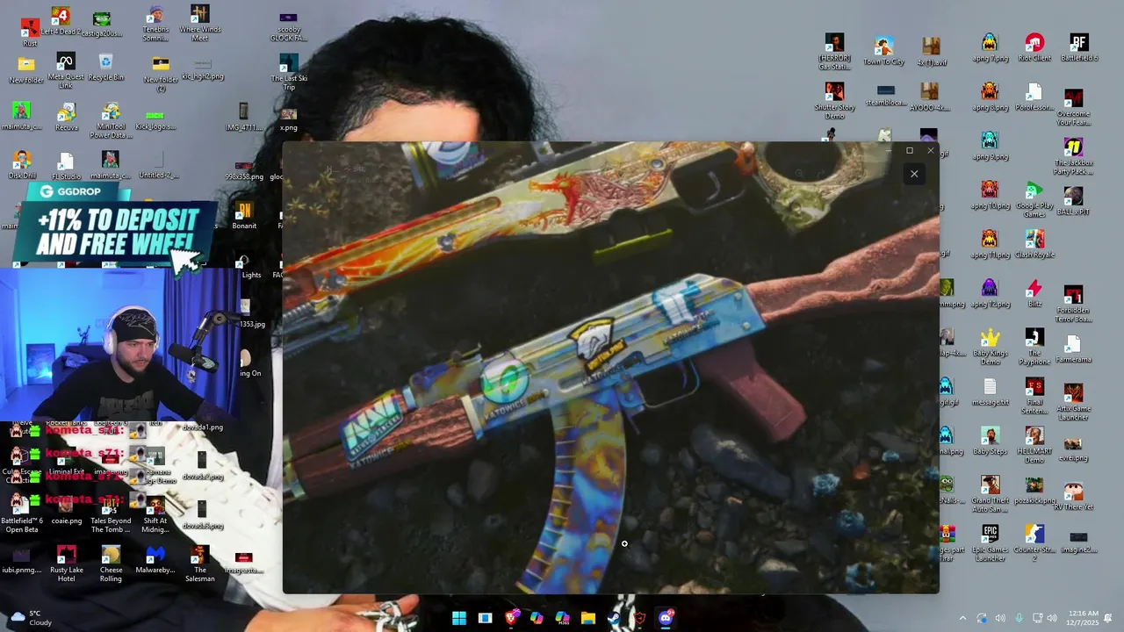1124x632 pixels.
Task: Select the BALL x PIT icon
Action: coord(1073,201)
